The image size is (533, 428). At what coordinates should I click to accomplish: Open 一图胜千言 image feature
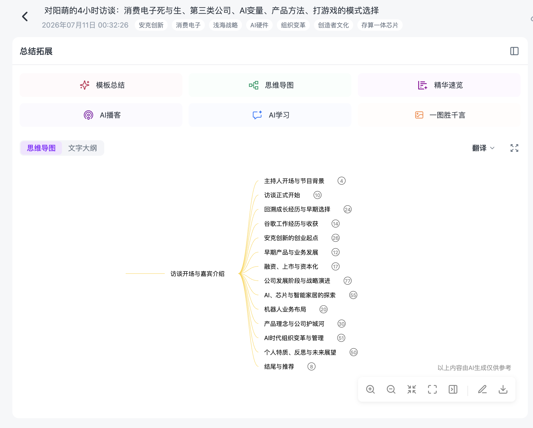pos(439,115)
